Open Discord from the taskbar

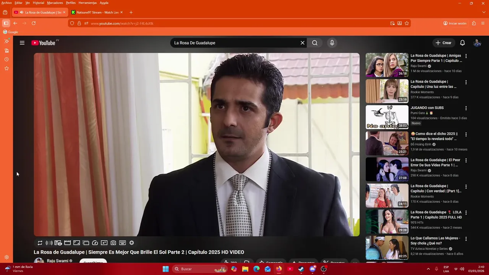pyautogui.click(x=313, y=269)
